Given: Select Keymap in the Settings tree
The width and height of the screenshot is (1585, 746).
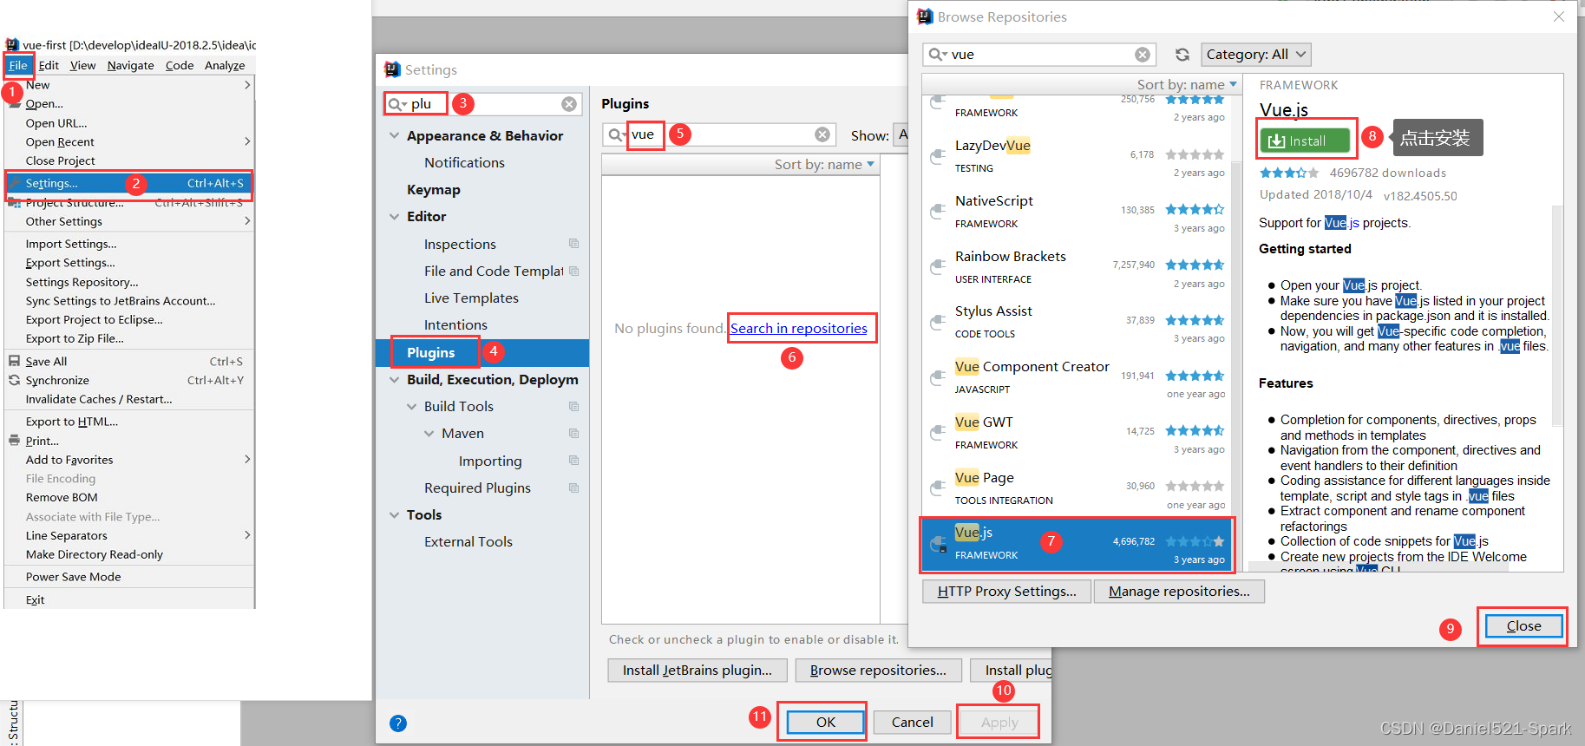Looking at the screenshot, I should pos(434,189).
